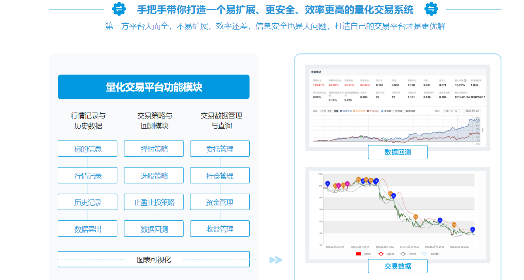Click the double-arrow icon beside 图表可视化

coord(276,259)
